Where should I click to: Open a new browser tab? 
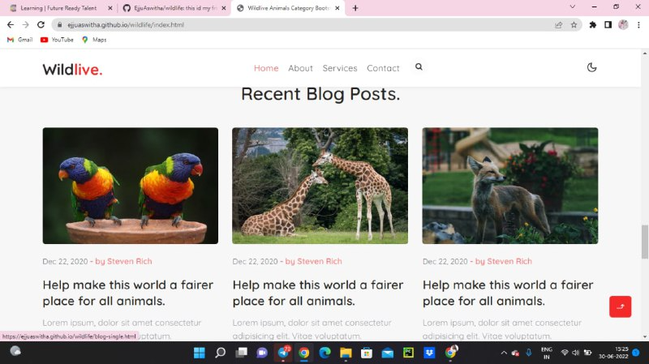point(355,8)
